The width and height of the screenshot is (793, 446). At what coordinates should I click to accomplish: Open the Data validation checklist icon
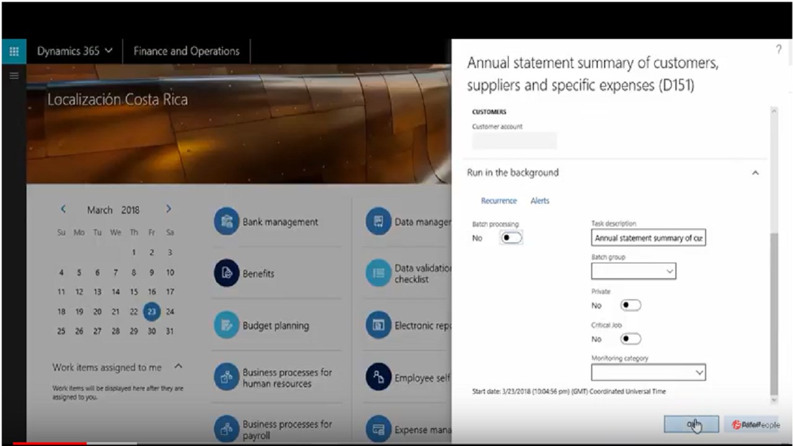(x=378, y=273)
